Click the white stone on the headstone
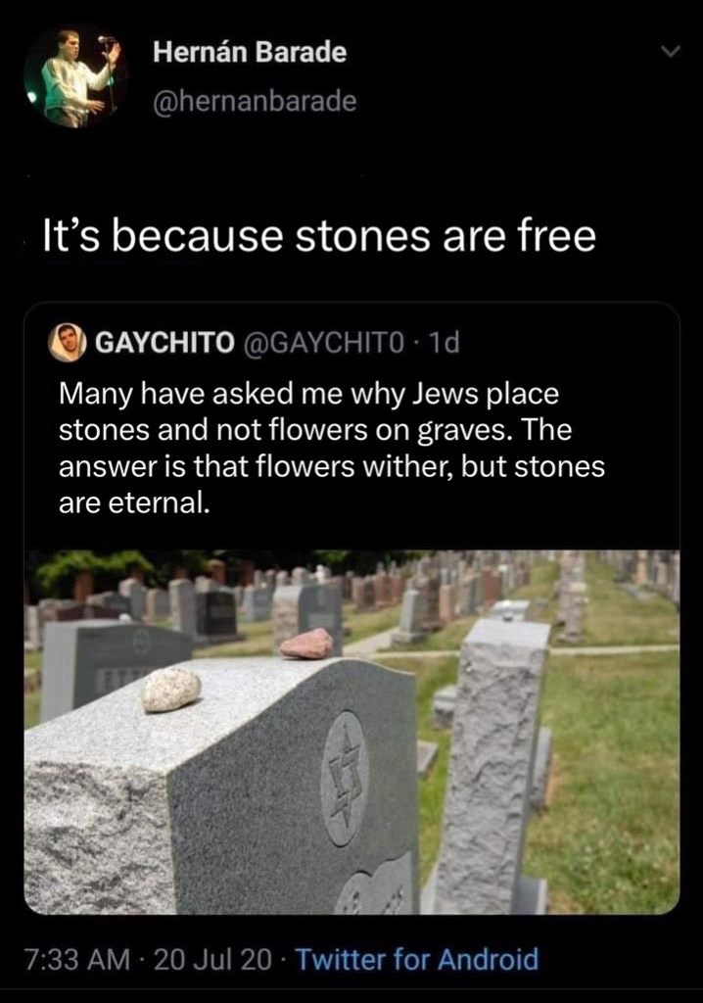Viewport: 703px width, 1003px height. (170, 690)
